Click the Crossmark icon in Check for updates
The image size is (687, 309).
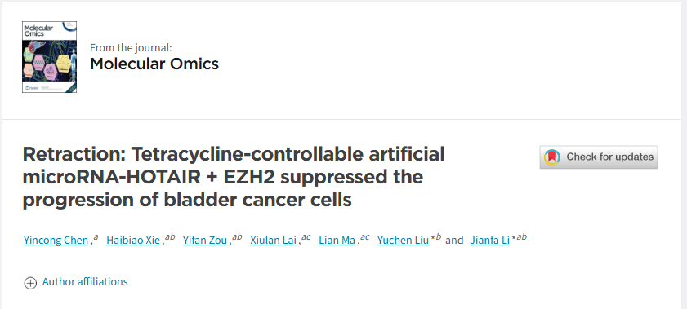coord(552,157)
